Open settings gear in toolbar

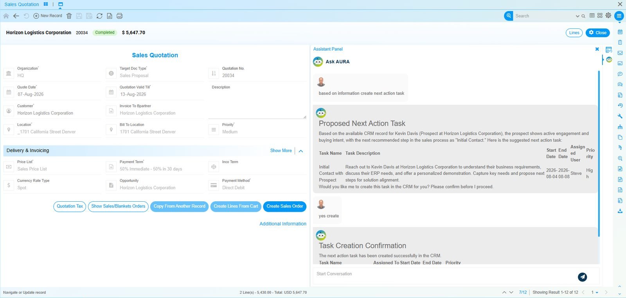click(608, 16)
